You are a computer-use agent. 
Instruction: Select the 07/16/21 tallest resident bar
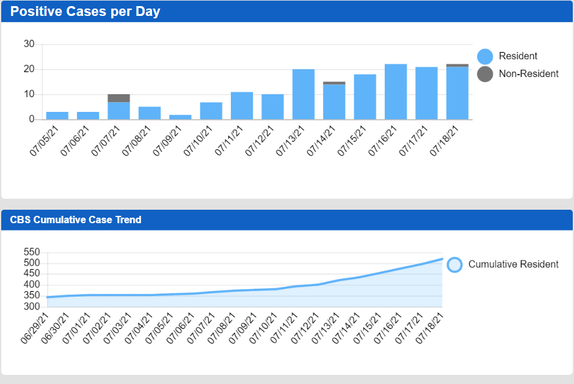click(396, 92)
